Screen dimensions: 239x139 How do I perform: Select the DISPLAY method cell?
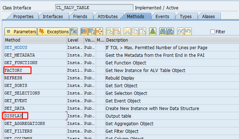(36, 116)
